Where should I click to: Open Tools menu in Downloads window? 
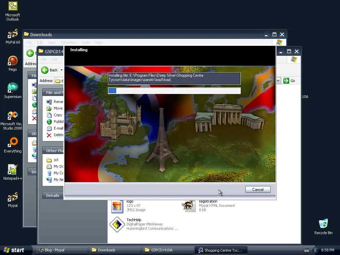pyautogui.click(x=85, y=42)
